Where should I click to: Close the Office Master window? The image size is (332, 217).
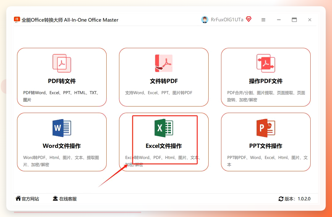(310, 20)
